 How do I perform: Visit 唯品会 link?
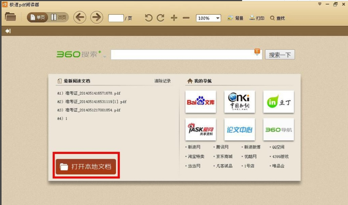[x=278, y=166]
